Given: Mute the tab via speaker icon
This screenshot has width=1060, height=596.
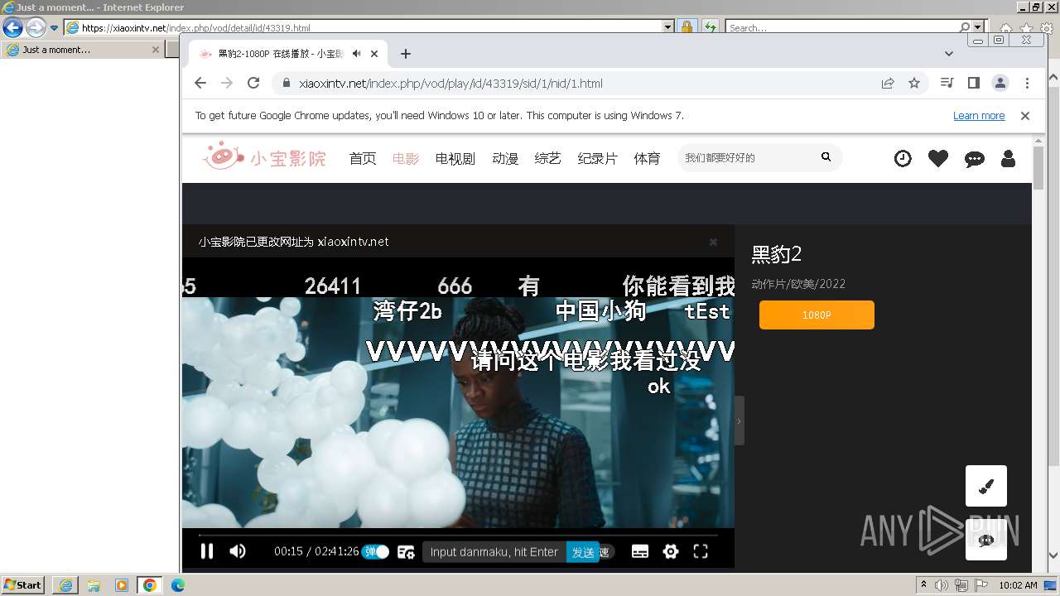Looking at the screenshot, I should (x=356, y=54).
